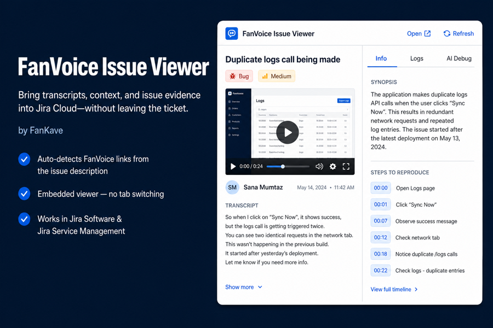Viewport: 493px width, 328px height.
Task: Click the checkmark icon beside Works in Jira Software
Action: (x=24, y=219)
